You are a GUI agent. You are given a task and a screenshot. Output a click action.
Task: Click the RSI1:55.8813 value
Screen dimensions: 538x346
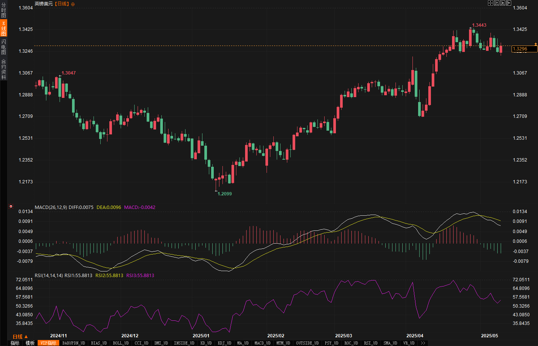click(x=78, y=276)
